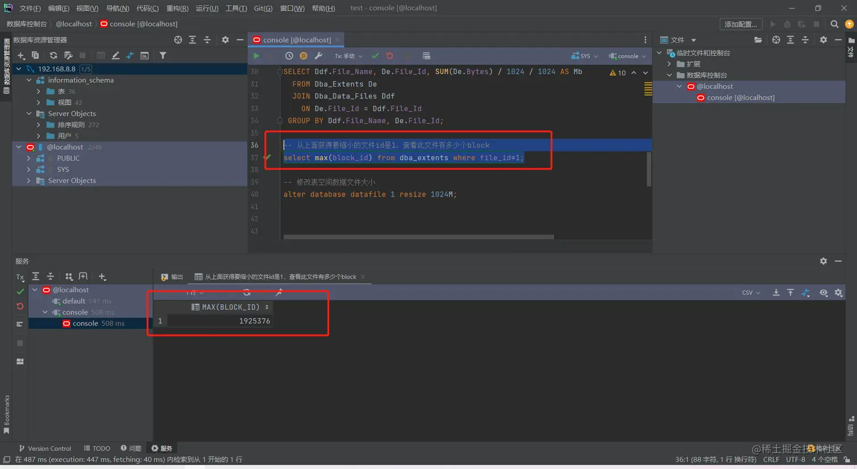
Task: Click the in-editor results toggle icon
Action: [426, 56]
